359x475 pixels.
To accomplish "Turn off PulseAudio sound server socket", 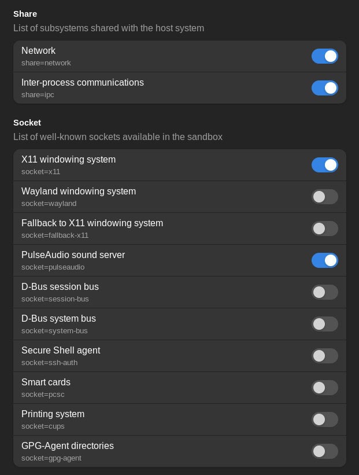I will coord(324,260).
